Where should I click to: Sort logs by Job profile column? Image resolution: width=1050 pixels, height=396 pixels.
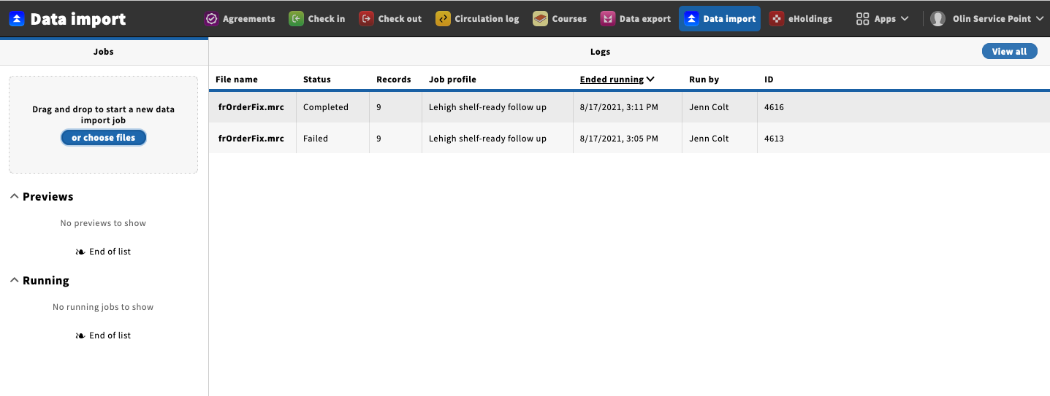tap(452, 79)
